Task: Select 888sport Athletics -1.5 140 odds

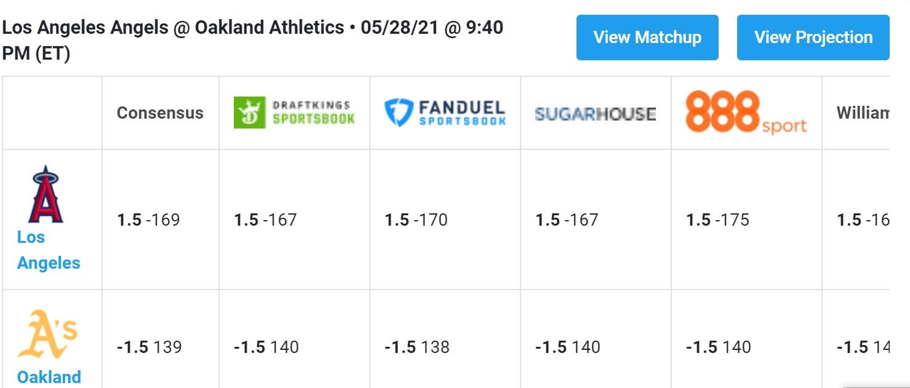Action: (x=719, y=347)
